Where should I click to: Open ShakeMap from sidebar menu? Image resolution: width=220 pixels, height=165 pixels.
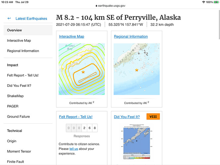click(x=15, y=96)
